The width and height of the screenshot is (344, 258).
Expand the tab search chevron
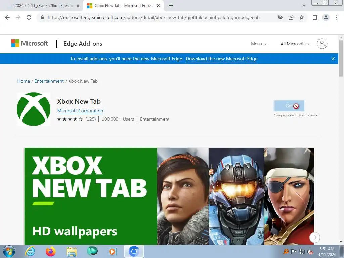[x=304, y=6]
